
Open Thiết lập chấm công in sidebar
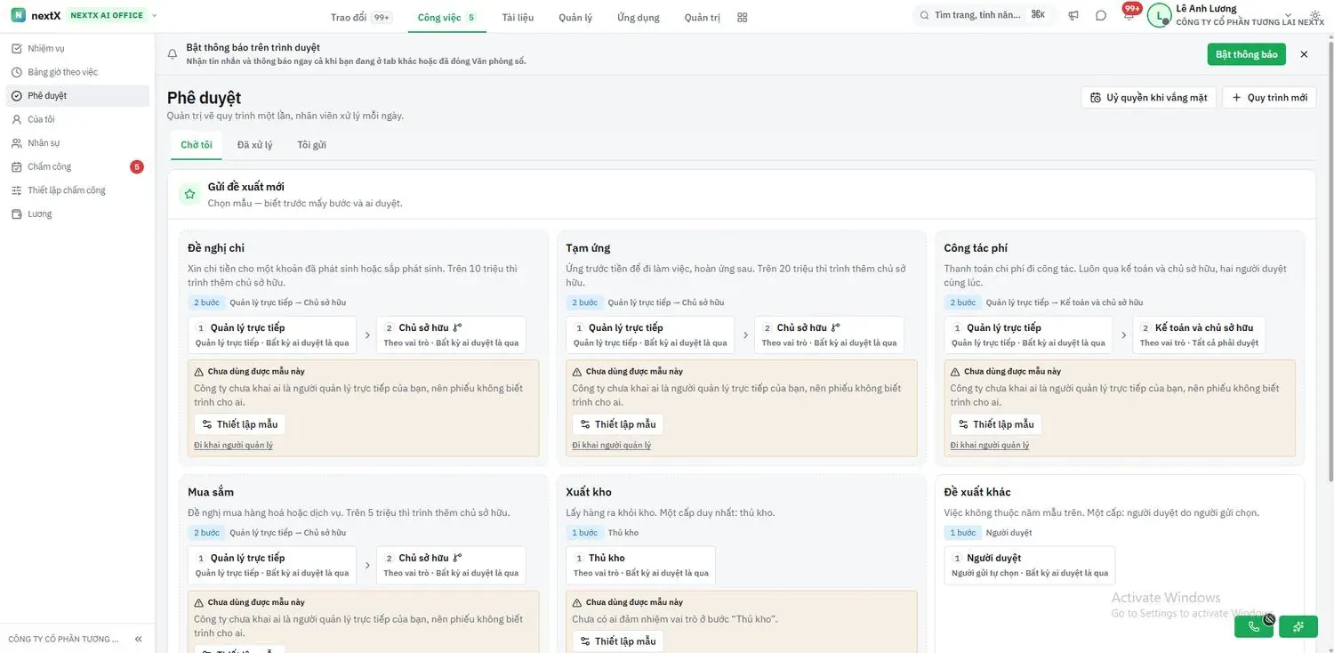(x=76, y=190)
